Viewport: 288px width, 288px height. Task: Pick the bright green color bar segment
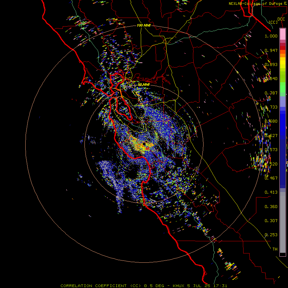pyautogui.click(x=283, y=87)
